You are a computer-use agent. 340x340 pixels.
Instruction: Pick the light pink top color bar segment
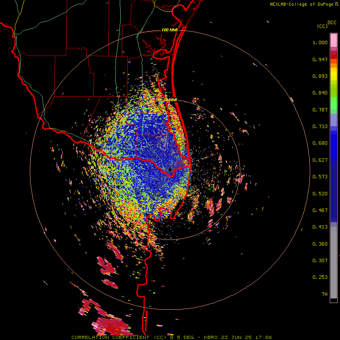tap(334, 40)
